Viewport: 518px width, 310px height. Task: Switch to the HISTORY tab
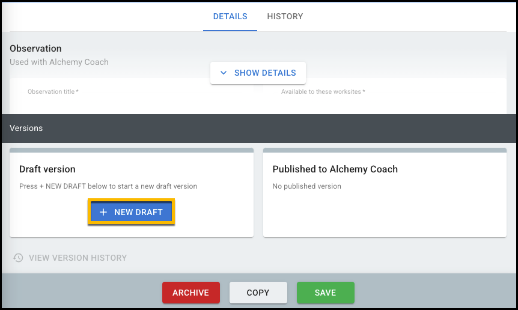click(285, 16)
